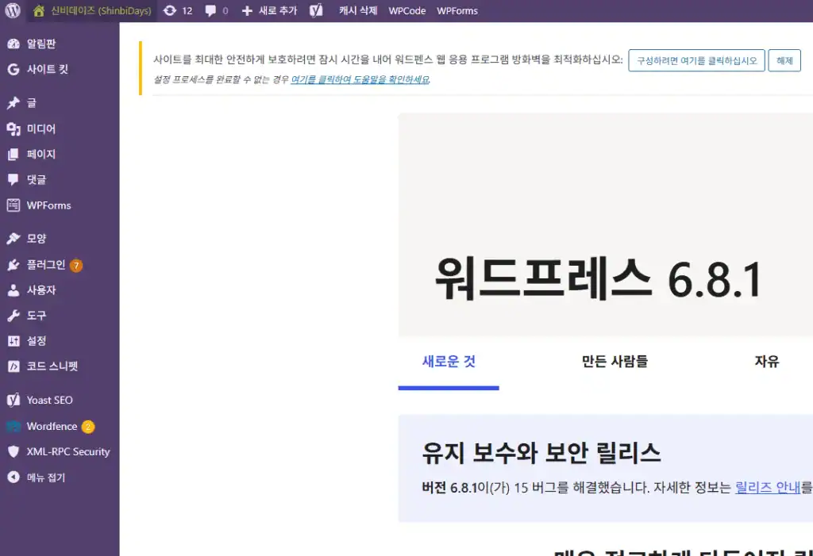Screen dimensions: 813x556
Task: Select the 사이트 킷 Google icon in sidebar
Action: (13, 69)
